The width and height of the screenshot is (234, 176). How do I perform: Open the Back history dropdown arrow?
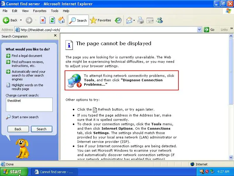point(21,20)
